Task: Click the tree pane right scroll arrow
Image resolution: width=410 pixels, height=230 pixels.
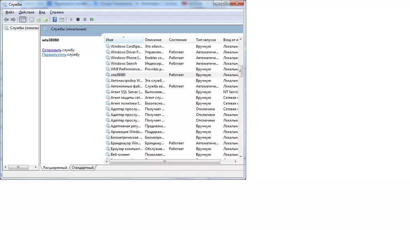Action: 36,167
